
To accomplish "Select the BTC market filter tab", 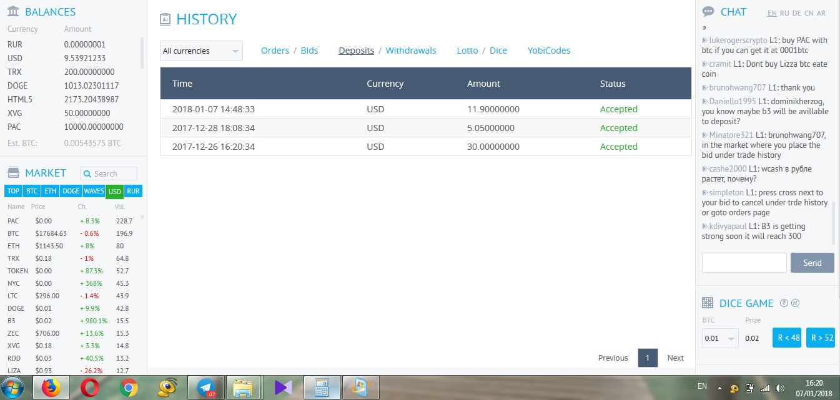I will [x=32, y=191].
